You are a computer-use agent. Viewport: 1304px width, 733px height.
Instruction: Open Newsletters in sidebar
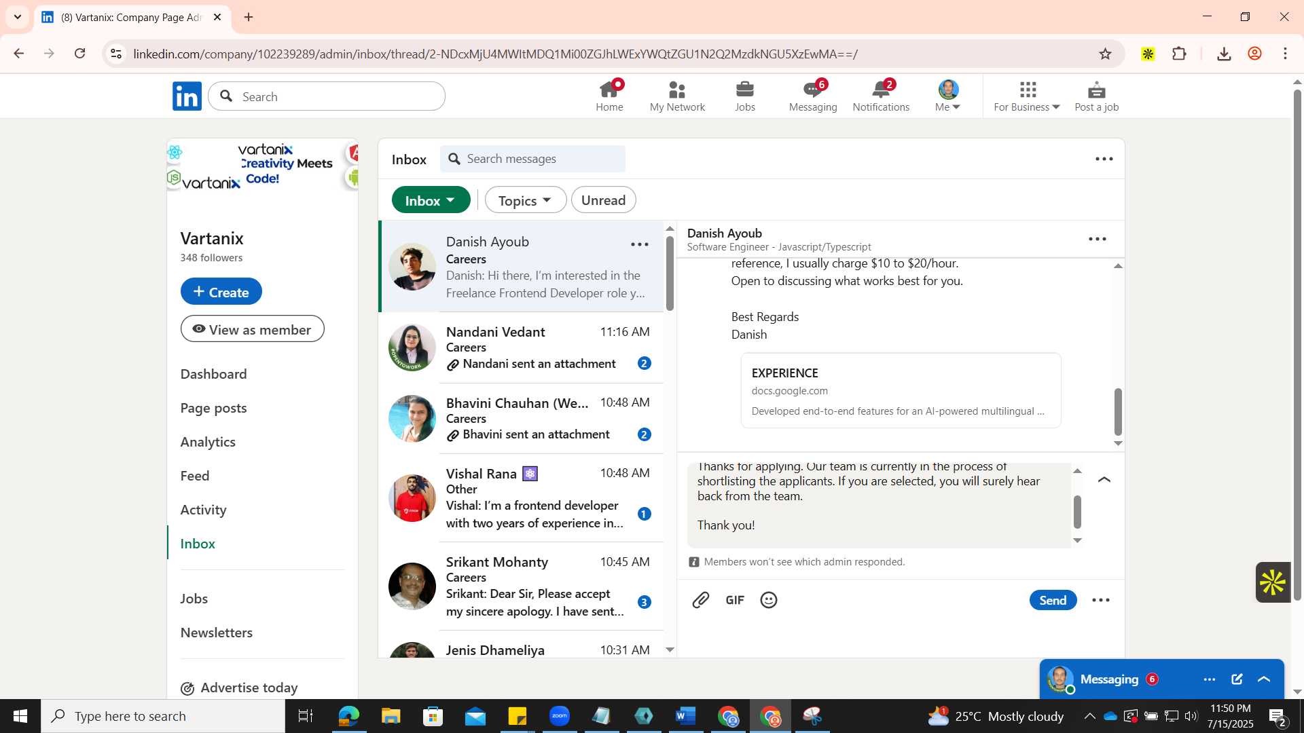coord(217,633)
